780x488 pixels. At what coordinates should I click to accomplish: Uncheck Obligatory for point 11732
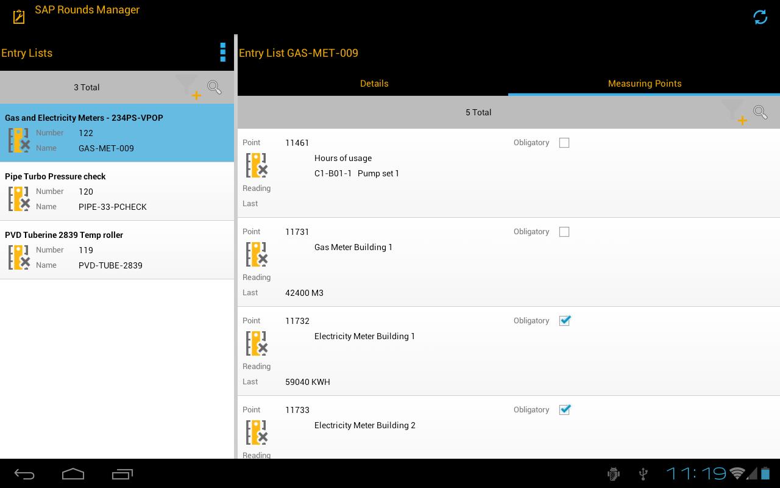tap(564, 321)
